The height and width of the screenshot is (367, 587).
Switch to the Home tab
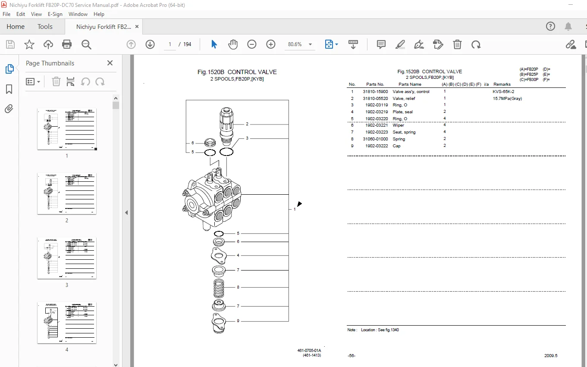click(16, 27)
